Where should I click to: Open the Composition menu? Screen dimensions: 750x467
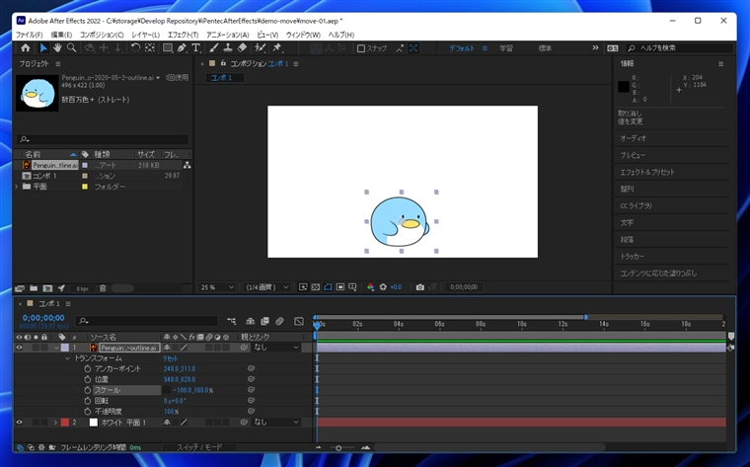(102, 35)
